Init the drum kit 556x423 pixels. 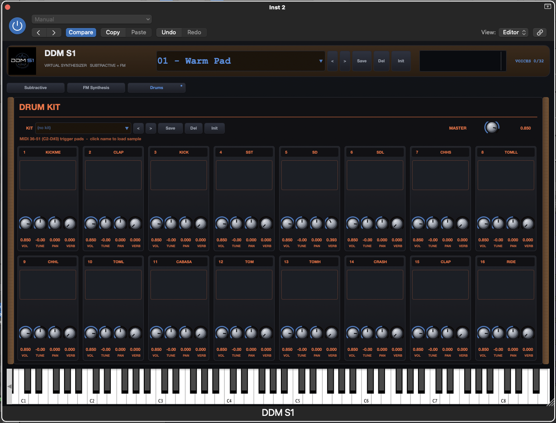tap(215, 128)
